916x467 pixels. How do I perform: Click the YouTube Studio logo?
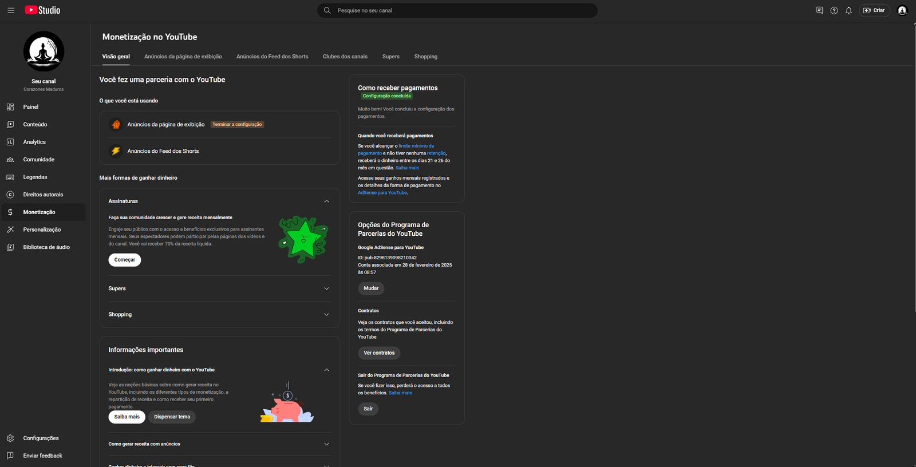(x=42, y=10)
